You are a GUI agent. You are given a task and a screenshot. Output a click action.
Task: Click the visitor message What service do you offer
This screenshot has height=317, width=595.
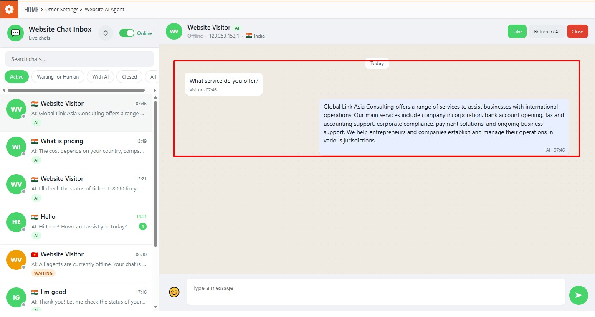point(224,84)
